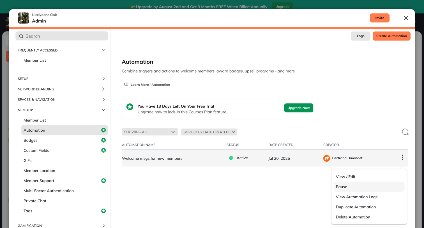The height and width of the screenshot is (228, 424).
Task: Click the orange Invite button
Action: coord(379,18)
